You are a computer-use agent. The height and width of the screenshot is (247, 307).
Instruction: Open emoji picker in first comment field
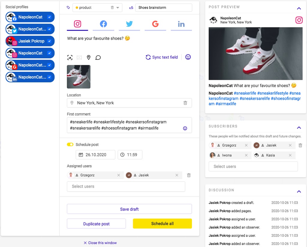185,128
